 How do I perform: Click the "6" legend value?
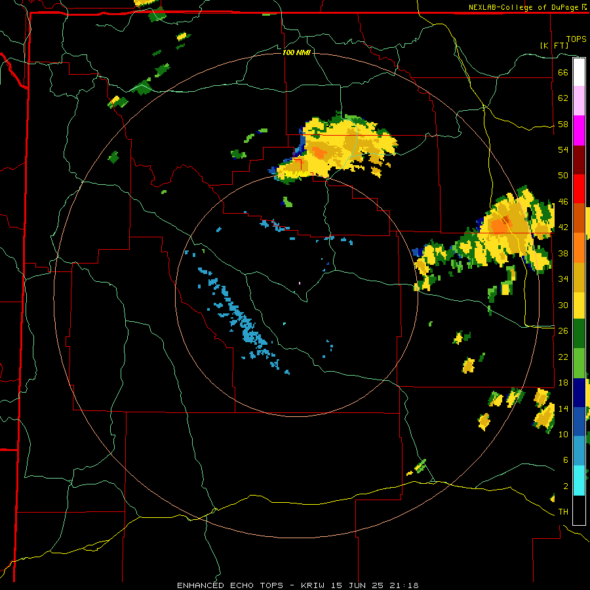click(565, 460)
